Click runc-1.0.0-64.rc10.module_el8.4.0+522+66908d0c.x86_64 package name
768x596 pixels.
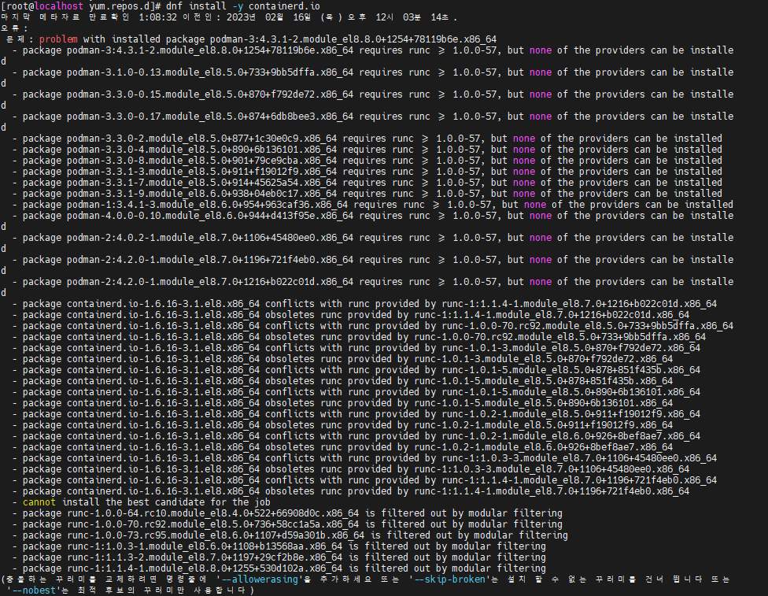click(212, 513)
